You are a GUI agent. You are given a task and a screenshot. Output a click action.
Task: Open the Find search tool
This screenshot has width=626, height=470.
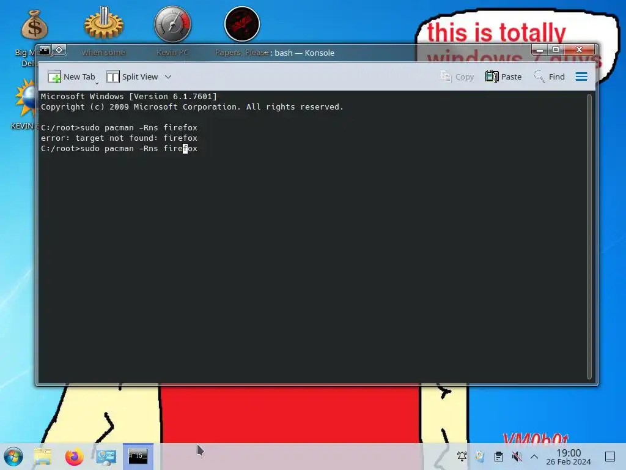pos(549,76)
